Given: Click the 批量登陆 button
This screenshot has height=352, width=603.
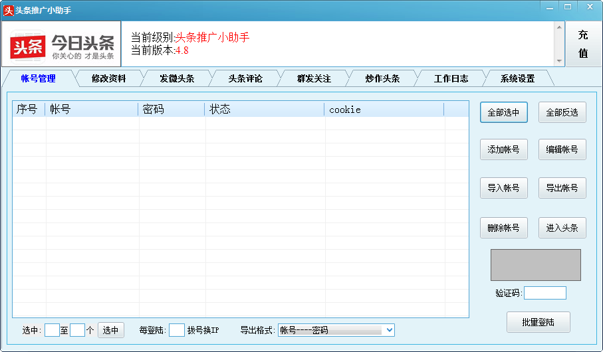Looking at the screenshot, I should [539, 322].
